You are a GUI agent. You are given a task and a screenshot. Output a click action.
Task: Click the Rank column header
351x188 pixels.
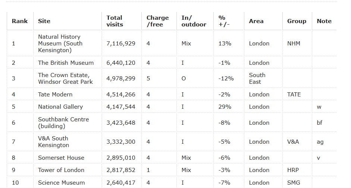tap(20, 21)
